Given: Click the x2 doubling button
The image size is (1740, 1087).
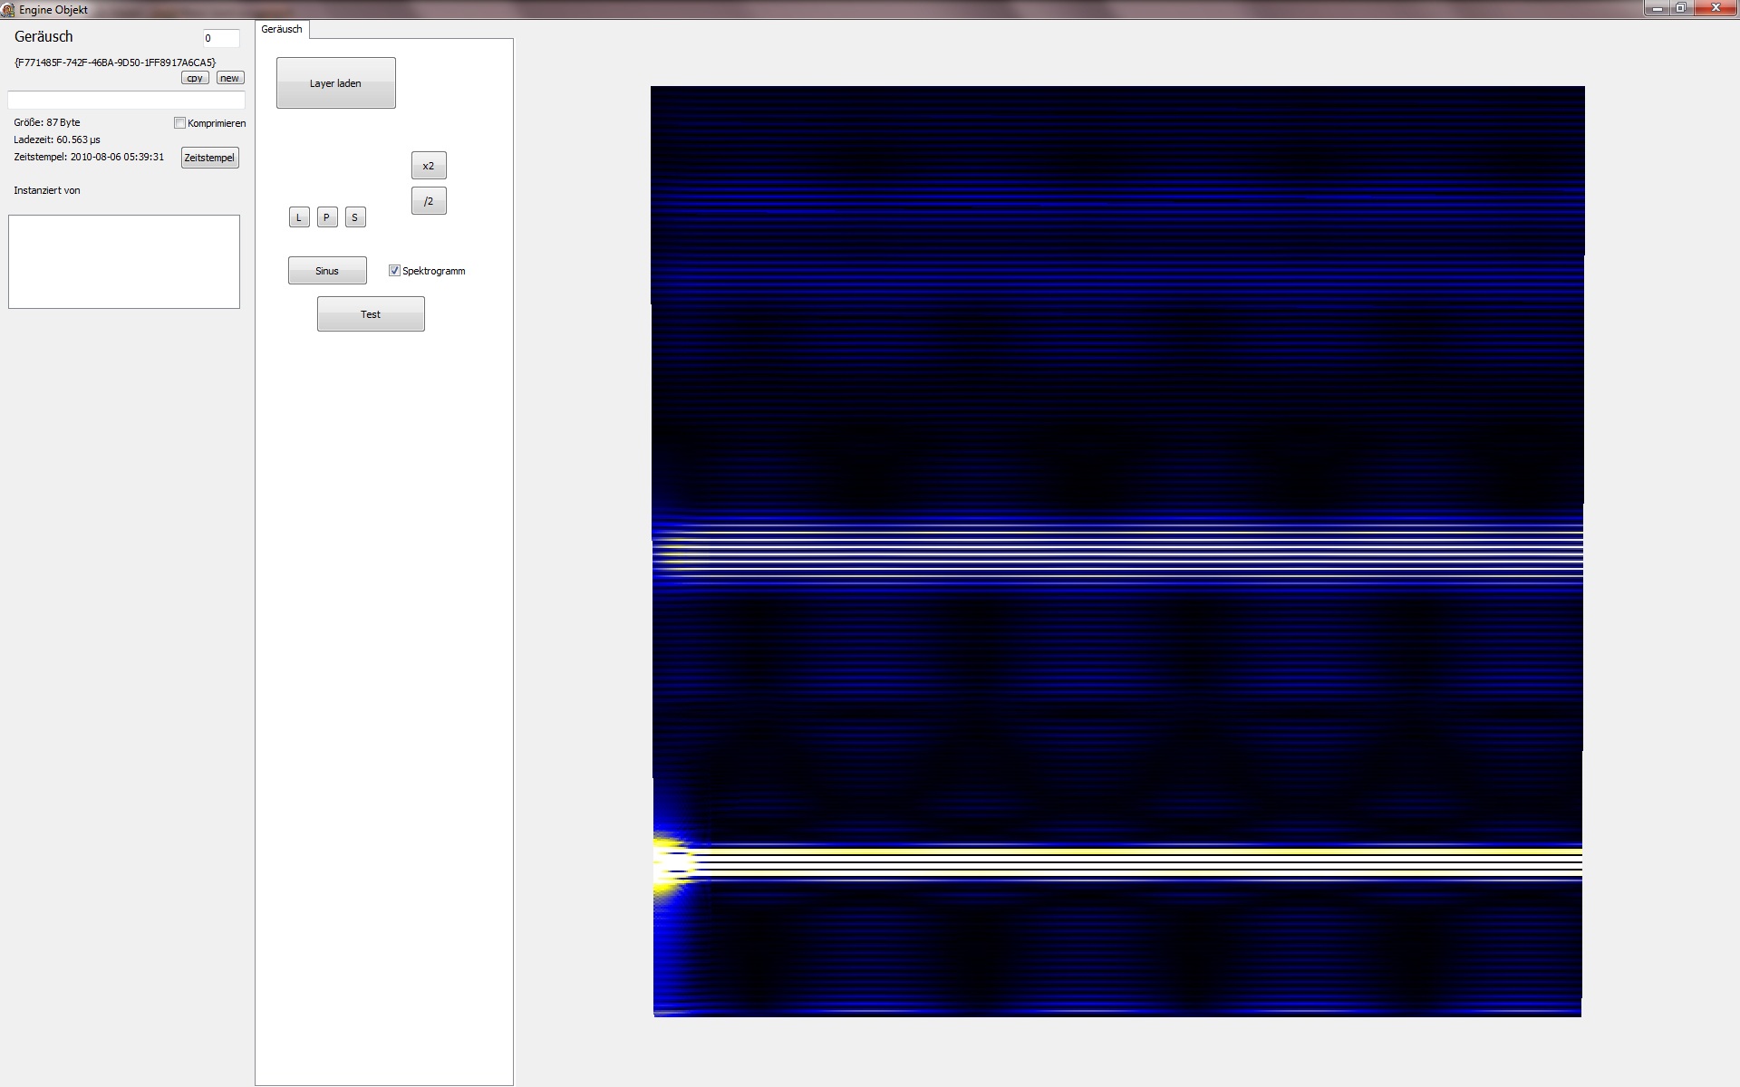Looking at the screenshot, I should point(429,166).
